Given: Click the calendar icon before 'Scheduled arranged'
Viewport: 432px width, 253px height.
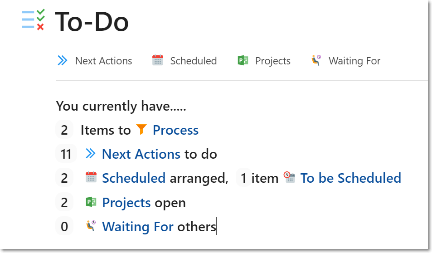Looking at the screenshot, I should [x=91, y=178].
